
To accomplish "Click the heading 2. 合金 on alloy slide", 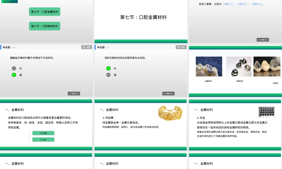I will point(201,118).
